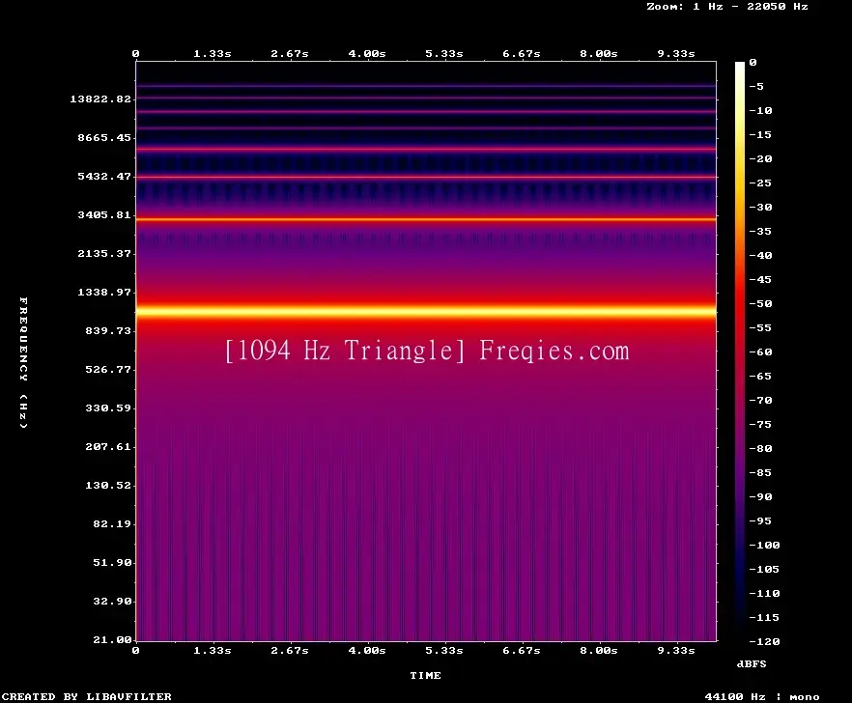Select the 8665.45 frequency axis label

104,137
